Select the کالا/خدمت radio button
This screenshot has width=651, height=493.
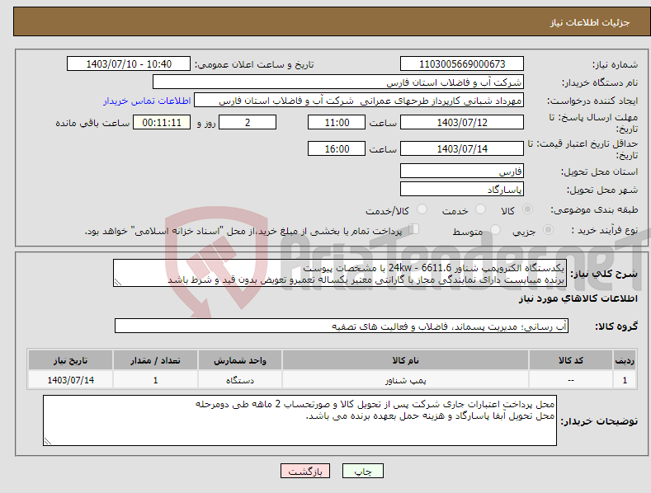click(422, 209)
